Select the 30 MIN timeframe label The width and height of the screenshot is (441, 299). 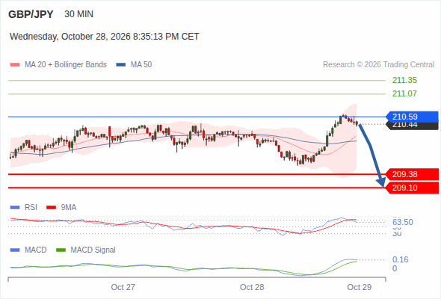pos(78,14)
